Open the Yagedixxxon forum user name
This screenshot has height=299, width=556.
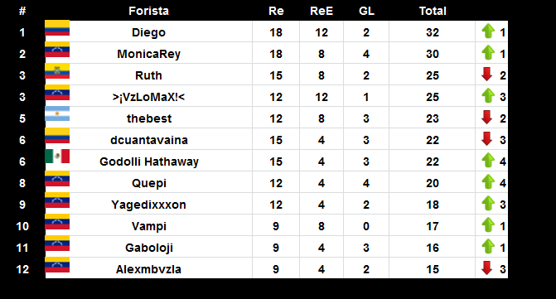(x=148, y=205)
